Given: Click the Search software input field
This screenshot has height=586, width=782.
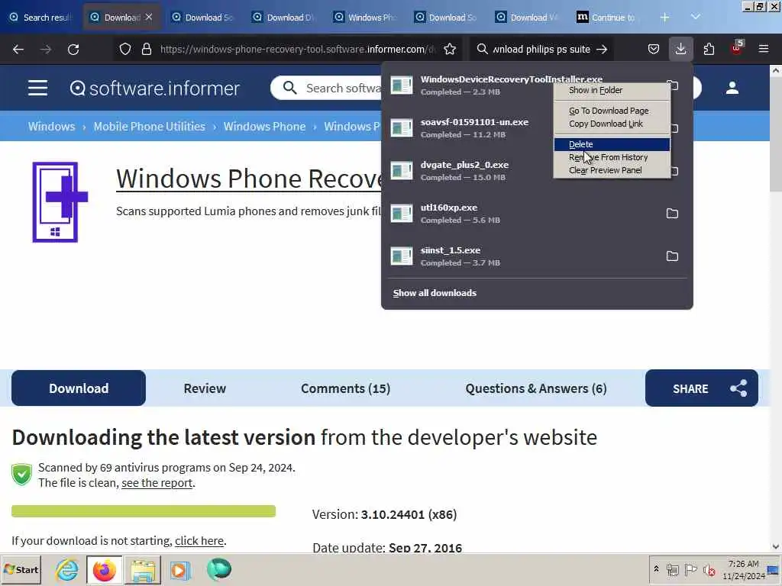Looking at the screenshot, I should [x=343, y=89].
